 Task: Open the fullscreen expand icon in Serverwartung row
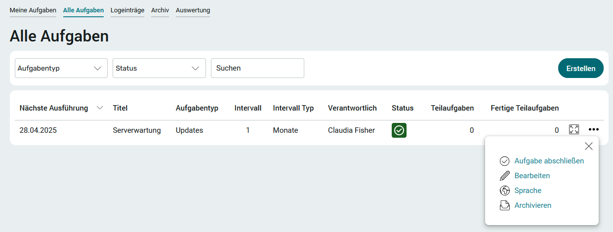(x=574, y=129)
